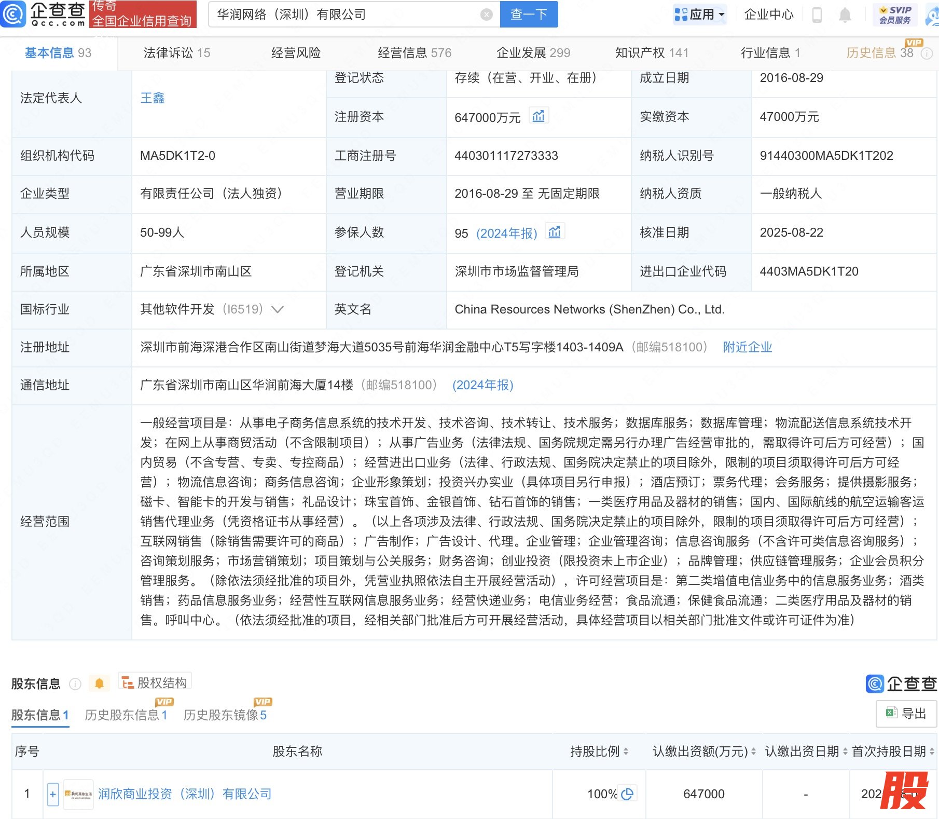Switch to 知识产权 tab
The image size is (939, 819).
pos(652,53)
